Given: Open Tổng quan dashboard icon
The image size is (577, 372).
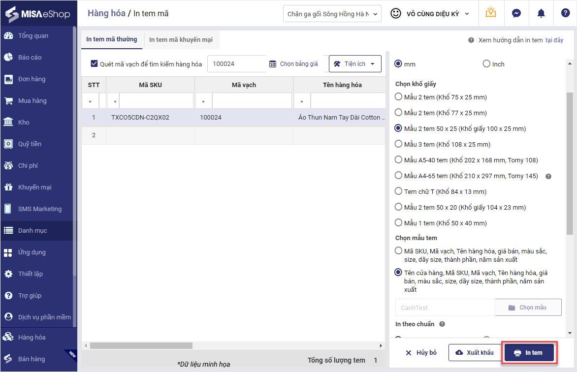Looking at the screenshot, I should point(8,36).
